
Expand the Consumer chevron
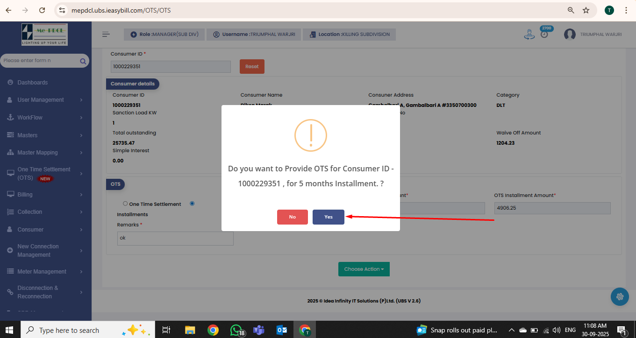click(x=81, y=230)
